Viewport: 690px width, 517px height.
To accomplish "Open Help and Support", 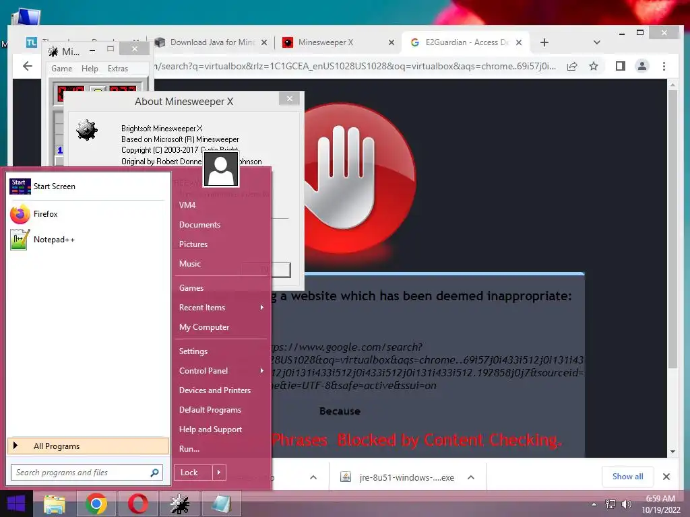I will tap(210, 429).
